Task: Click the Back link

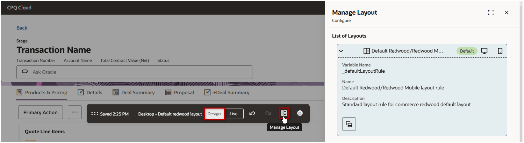Action: 22,28
